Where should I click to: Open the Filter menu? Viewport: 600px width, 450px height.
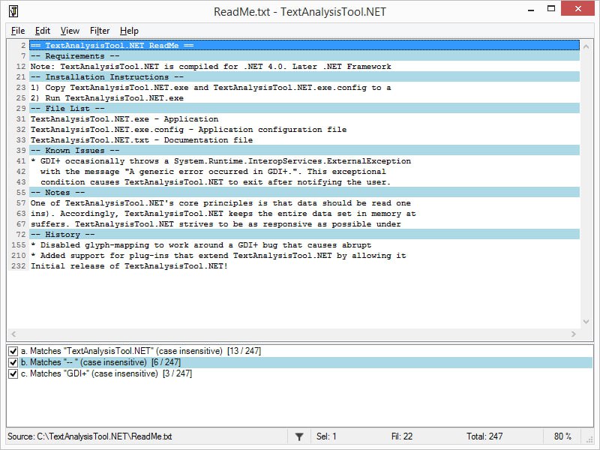click(100, 31)
